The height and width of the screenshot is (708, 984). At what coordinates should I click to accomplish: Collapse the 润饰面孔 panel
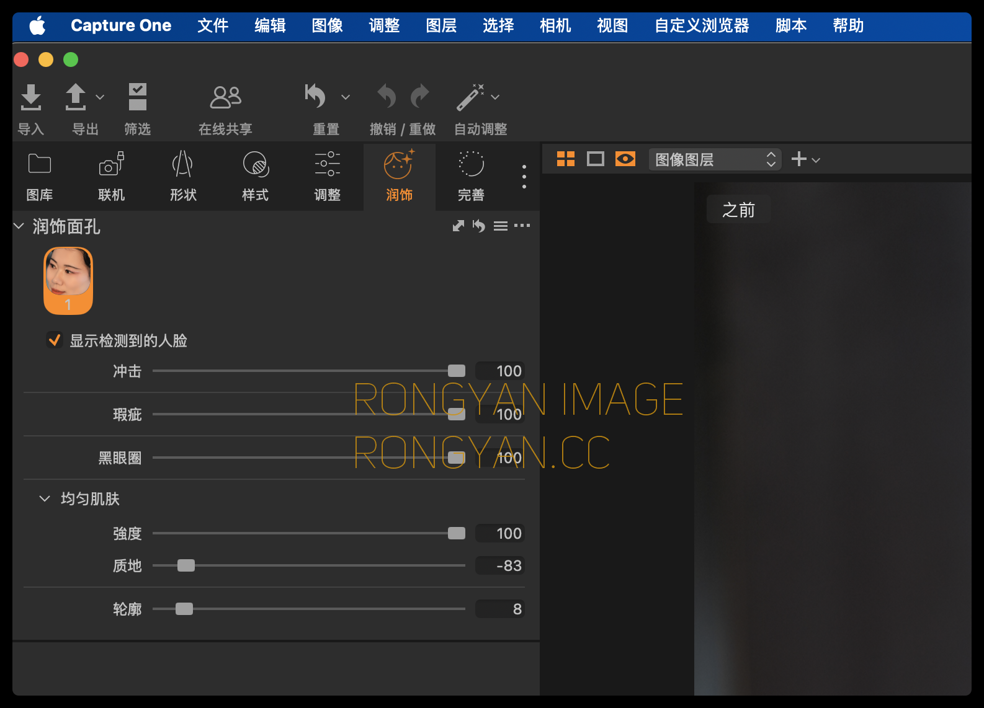(x=19, y=226)
